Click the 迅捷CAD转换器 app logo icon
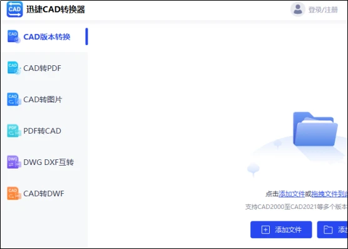Viewport: 348px width, 249px height. [14, 9]
